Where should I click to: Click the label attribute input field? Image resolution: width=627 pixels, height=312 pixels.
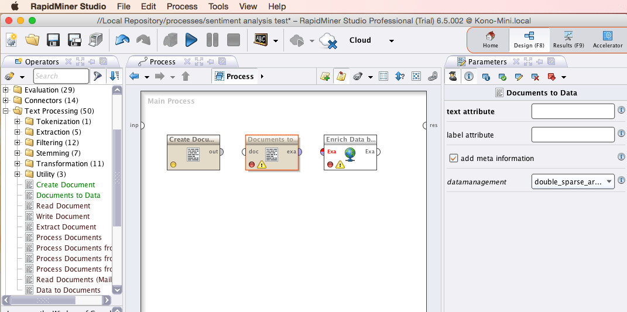(x=573, y=135)
